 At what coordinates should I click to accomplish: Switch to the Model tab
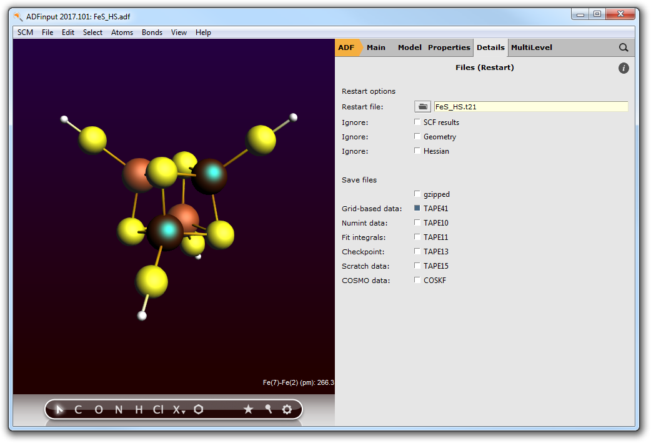click(x=409, y=47)
